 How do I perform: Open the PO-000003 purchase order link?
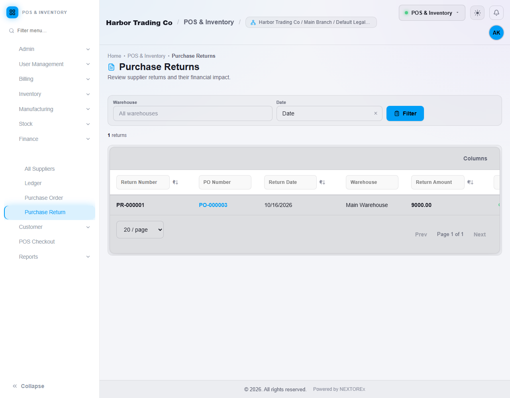tap(213, 205)
